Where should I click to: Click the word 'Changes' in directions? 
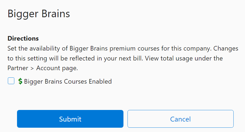pyautogui.click(x=226, y=48)
